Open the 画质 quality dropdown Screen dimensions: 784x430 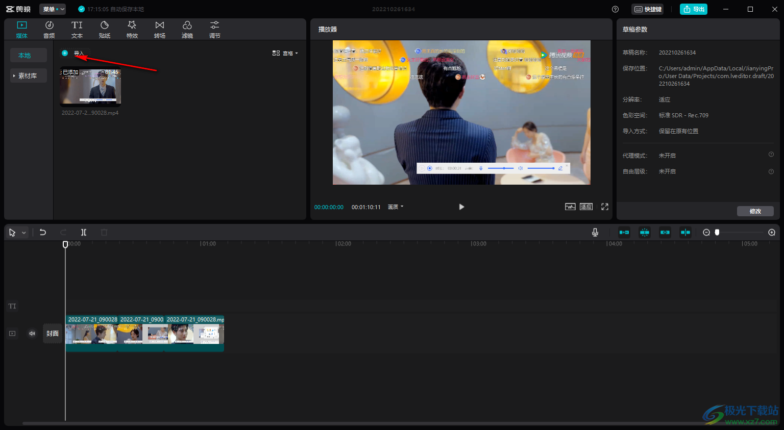(x=396, y=207)
